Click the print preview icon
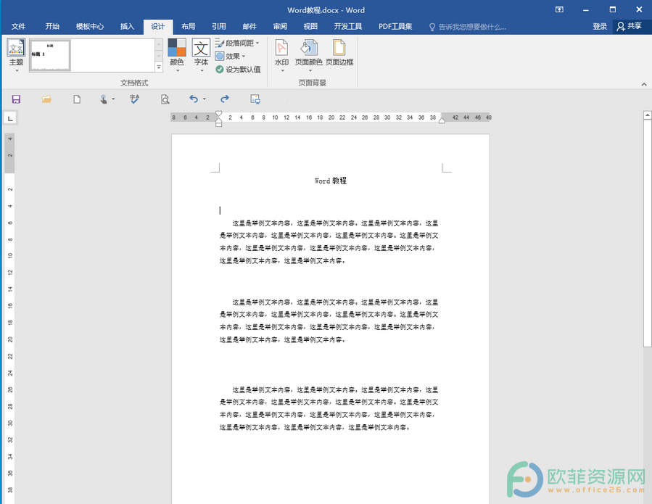The image size is (652, 504). pyautogui.click(x=165, y=99)
